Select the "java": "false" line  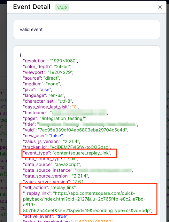(x=37, y=90)
